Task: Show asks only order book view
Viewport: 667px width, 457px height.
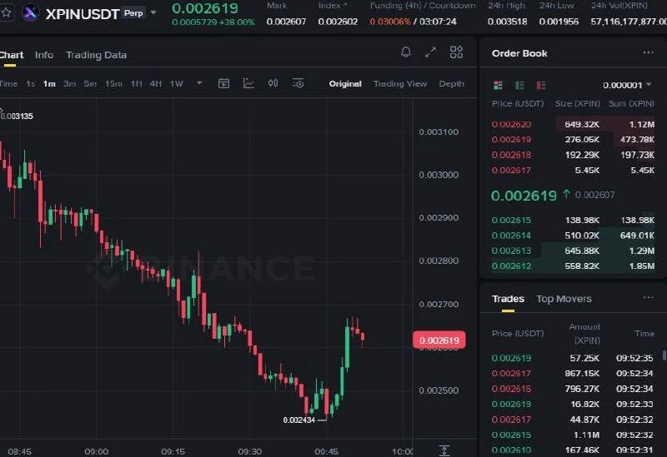Action: click(540, 86)
